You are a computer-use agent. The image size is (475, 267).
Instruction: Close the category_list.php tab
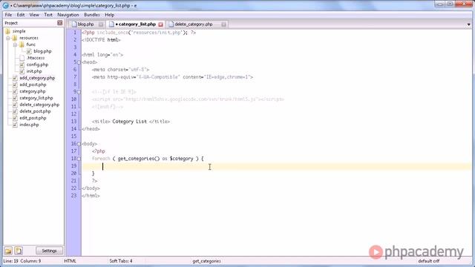[160, 24]
